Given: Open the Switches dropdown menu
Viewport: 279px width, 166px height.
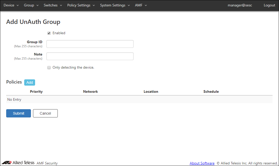Looking at the screenshot, I should point(53,5).
